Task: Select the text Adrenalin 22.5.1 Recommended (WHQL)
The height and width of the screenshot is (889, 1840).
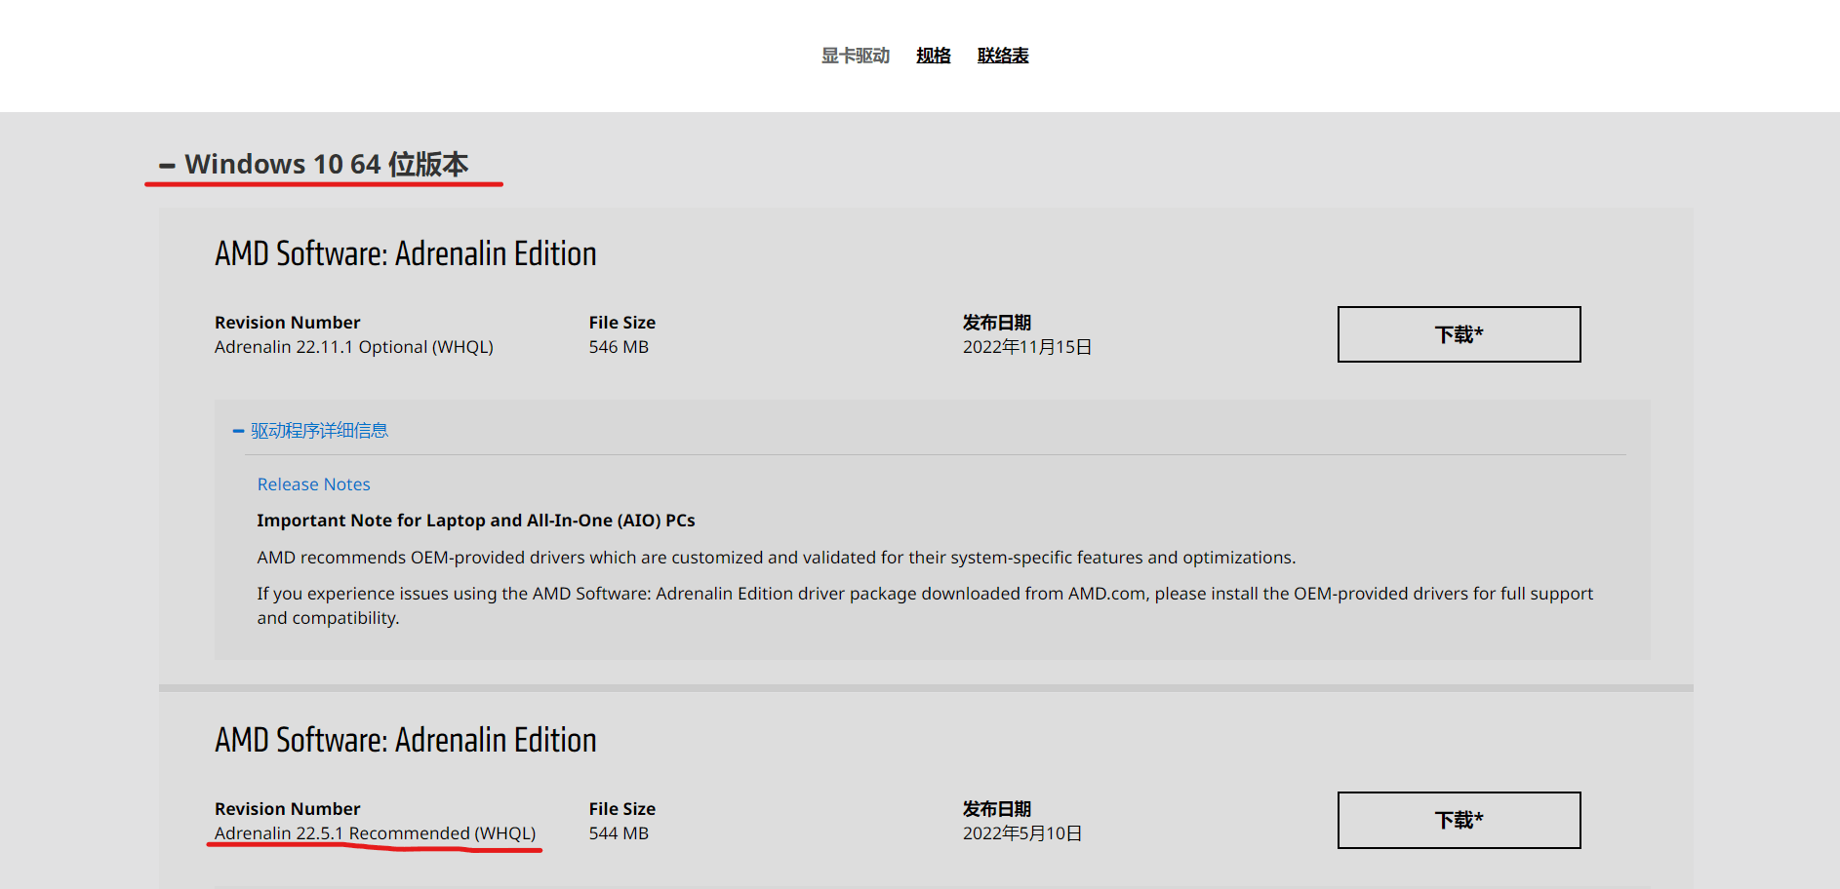Action: tap(376, 833)
